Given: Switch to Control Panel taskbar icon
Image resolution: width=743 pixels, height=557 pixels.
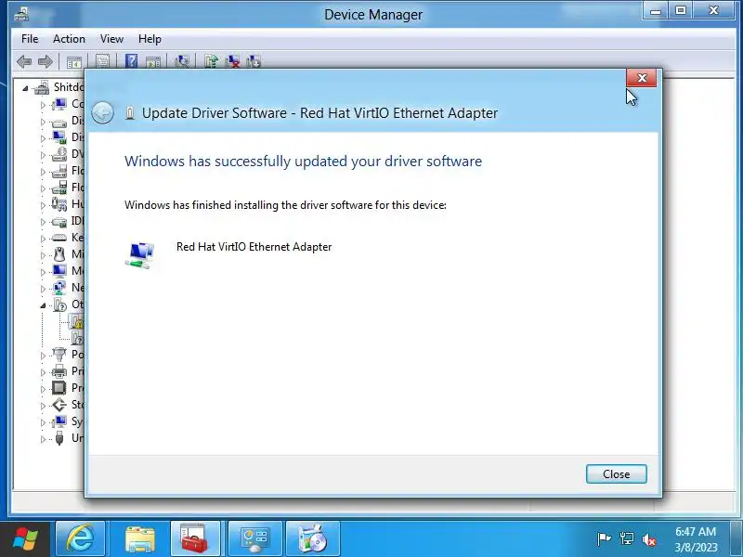Looking at the screenshot, I should pyautogui.click(x=255, y=539).
